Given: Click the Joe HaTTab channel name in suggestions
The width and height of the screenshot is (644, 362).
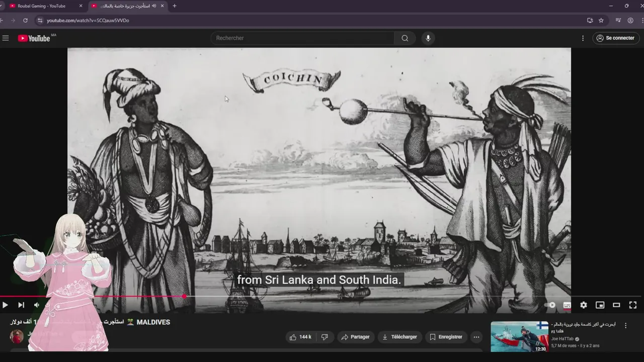Looking at the screenshot, I should (x=562, y=339).
